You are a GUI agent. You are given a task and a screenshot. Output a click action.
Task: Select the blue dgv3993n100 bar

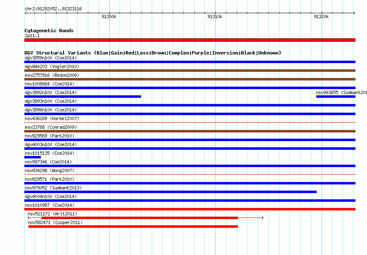[190, 105]
